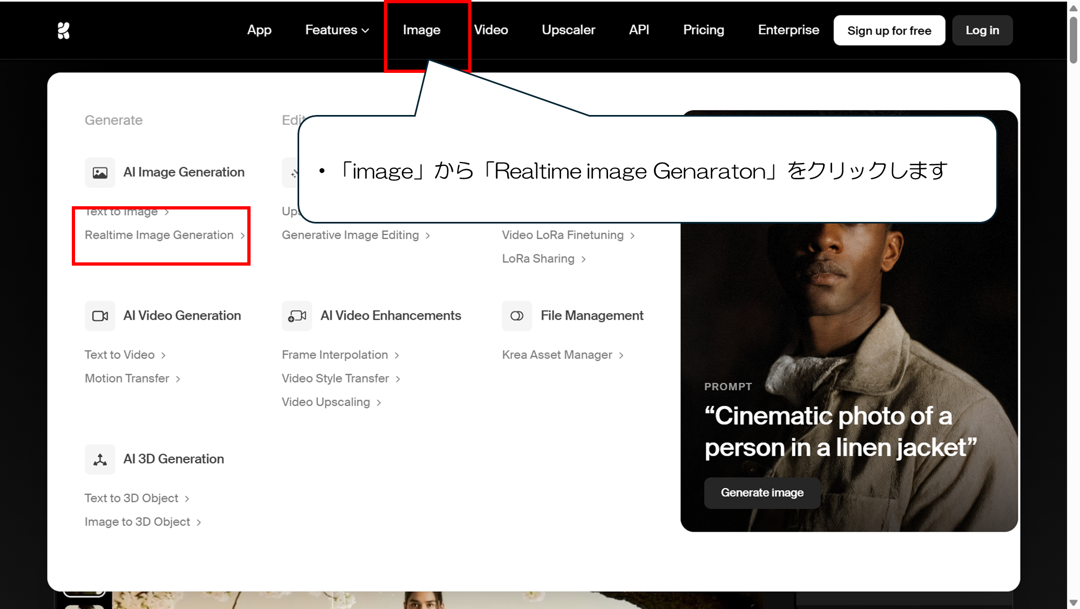Open the Krea Asset Manager link
1080x609 pixels.
pos(557,355)
